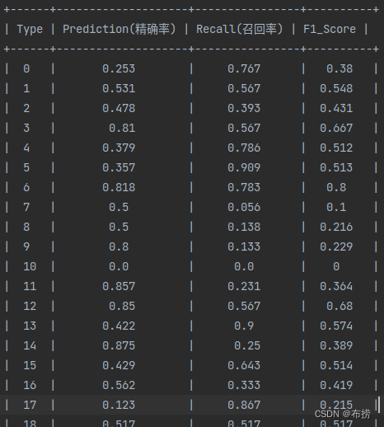
Task: Click recall value 0.767
Action: pos(244,68)
